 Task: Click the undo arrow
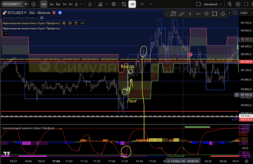click(142, 4)
